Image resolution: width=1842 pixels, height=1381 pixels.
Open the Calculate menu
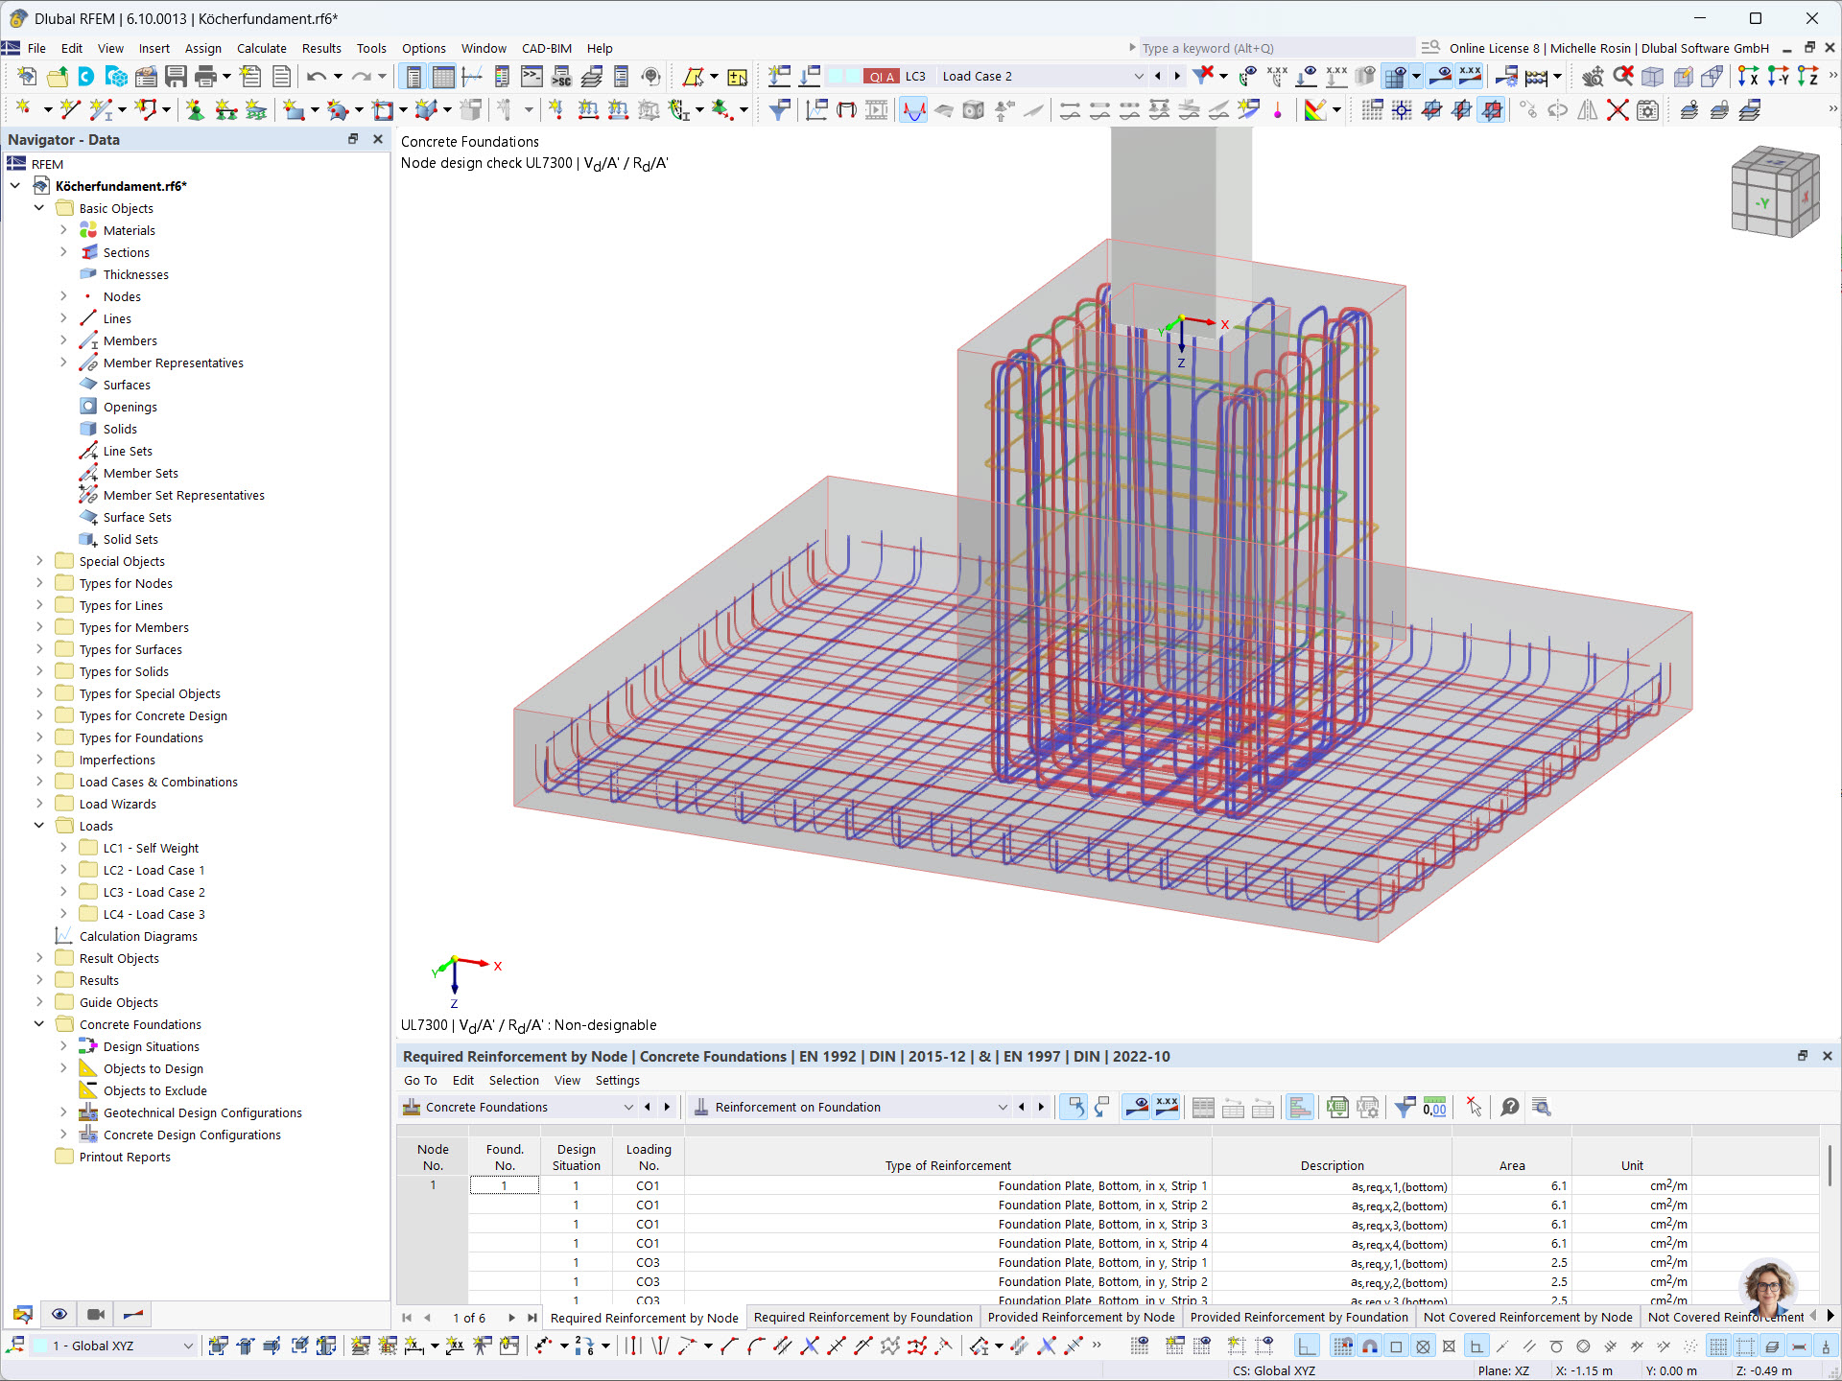[261, 48]
